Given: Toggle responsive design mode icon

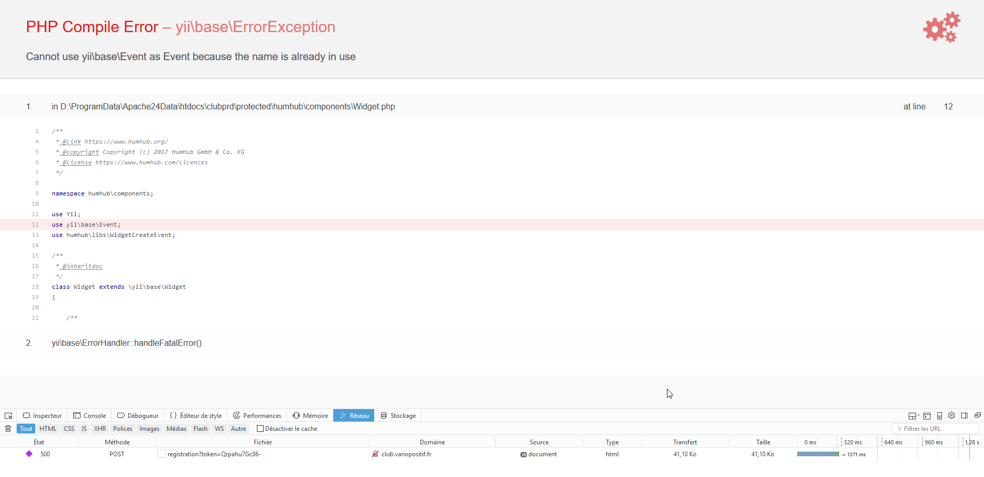Looking at the screenshot, I should (939, 416).
